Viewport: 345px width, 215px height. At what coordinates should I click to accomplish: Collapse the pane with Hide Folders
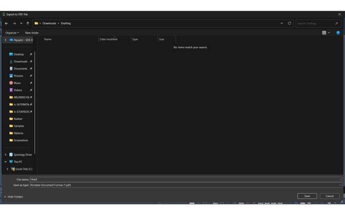tap(13, 197)
